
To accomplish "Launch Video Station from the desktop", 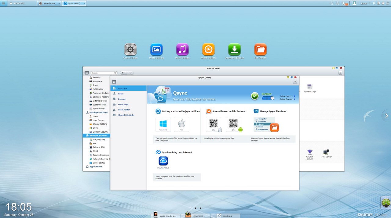I will 208,50.
